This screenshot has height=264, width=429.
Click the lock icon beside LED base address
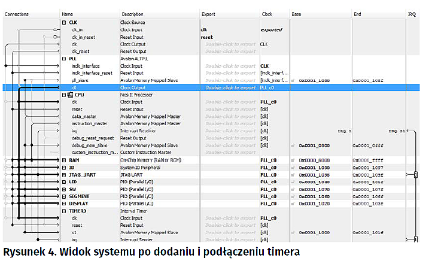pyautogui.click(x=293, y=181)
